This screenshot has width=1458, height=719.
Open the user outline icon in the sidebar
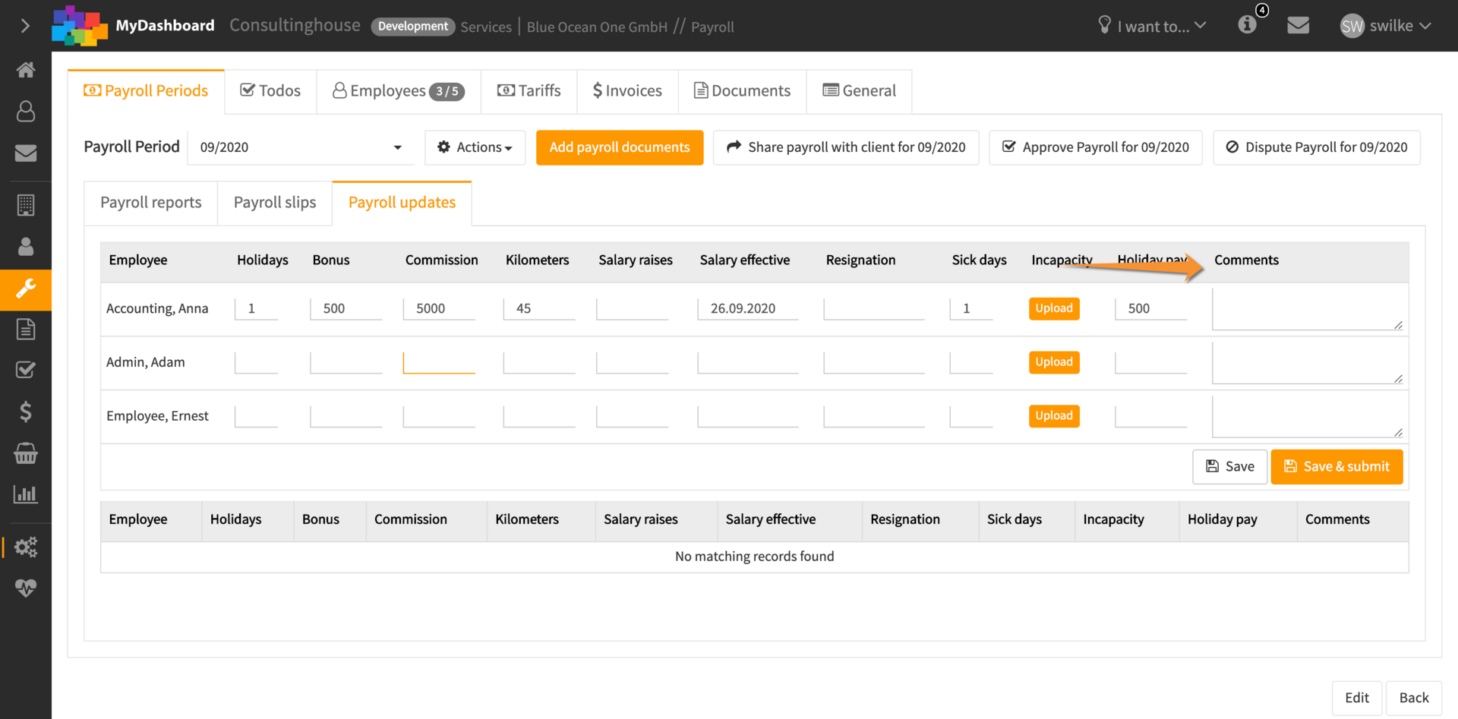26,112
